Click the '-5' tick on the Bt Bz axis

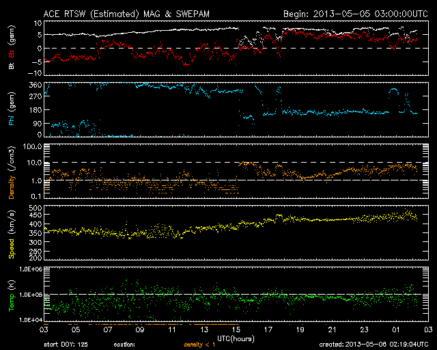click(x=38, y=62)
